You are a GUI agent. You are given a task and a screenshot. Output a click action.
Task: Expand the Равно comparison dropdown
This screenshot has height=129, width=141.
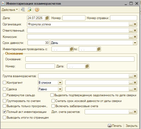tap(60, 89)
